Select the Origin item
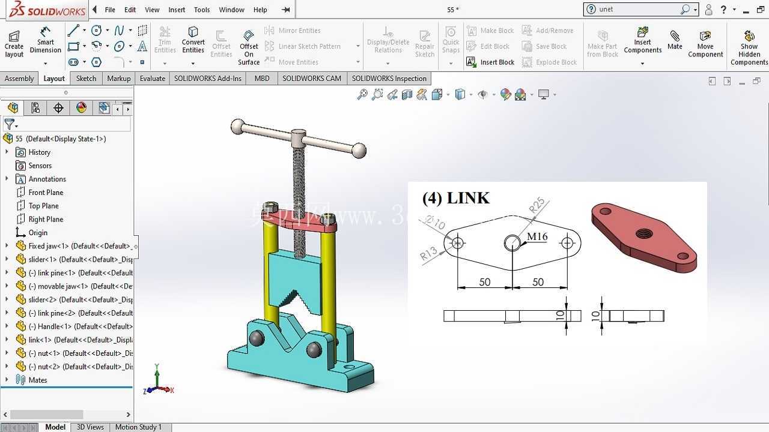Viewport: 769px width, 432px height. 32,233
